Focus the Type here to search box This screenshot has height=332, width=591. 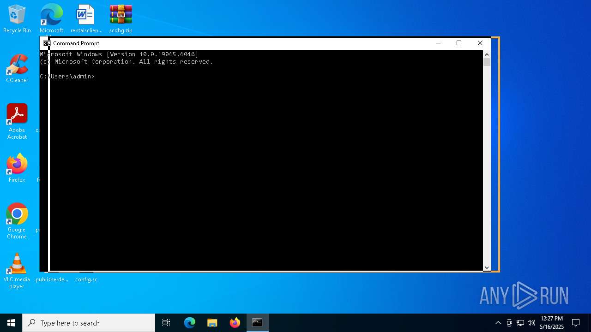tap(89, 323)
